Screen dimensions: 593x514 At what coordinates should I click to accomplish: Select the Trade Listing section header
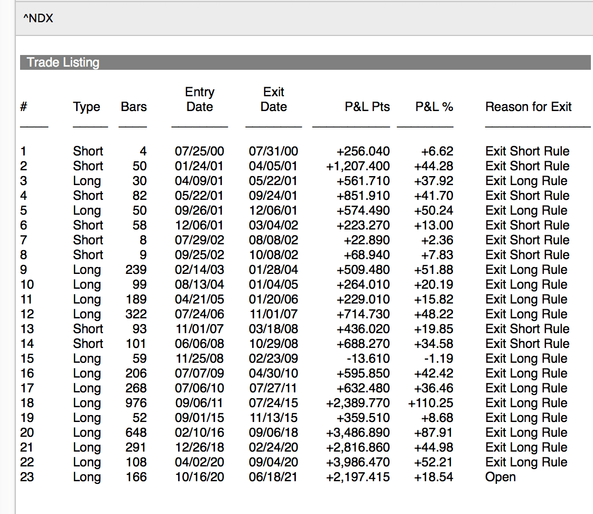[63, 62]
